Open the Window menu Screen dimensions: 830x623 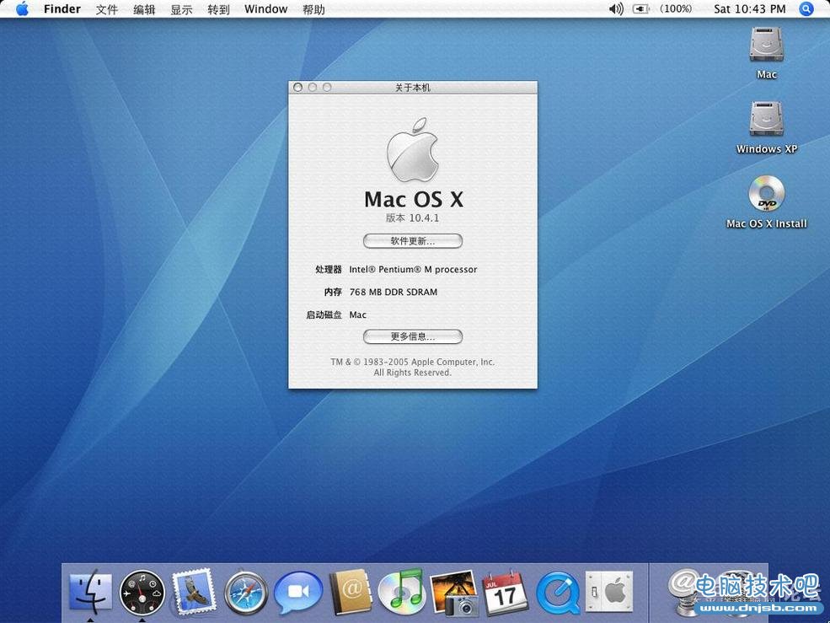click(x=265, y=9)
